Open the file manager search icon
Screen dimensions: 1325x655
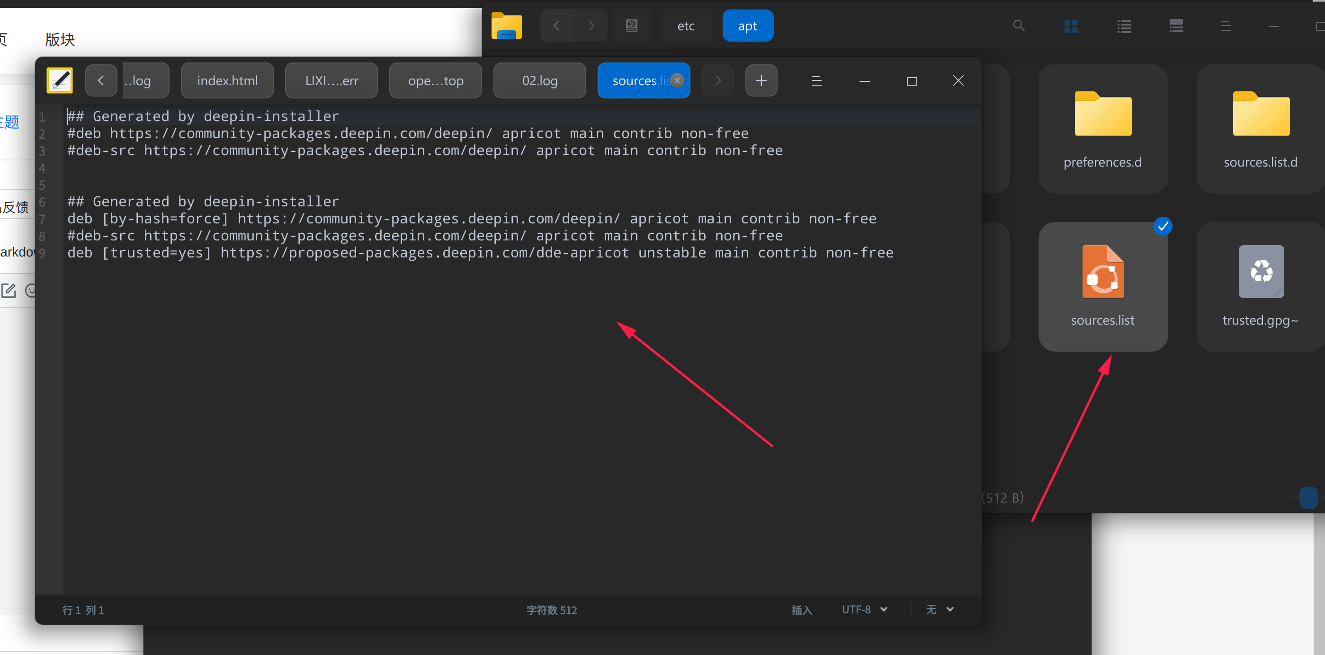tap(1019, 26)
